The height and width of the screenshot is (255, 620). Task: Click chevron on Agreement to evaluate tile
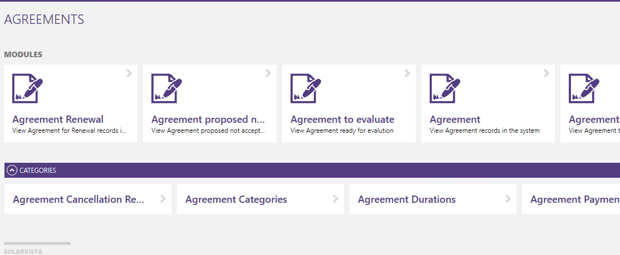click(407, 73)
